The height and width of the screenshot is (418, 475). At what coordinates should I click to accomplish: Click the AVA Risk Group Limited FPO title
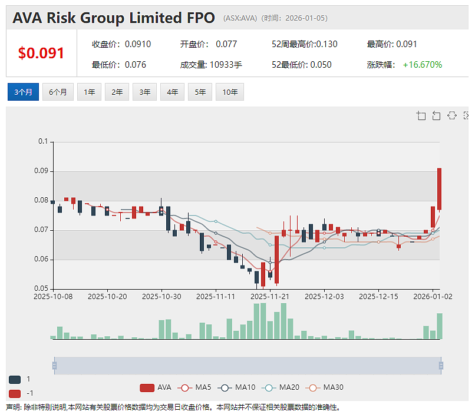click(x=114, y=18)
